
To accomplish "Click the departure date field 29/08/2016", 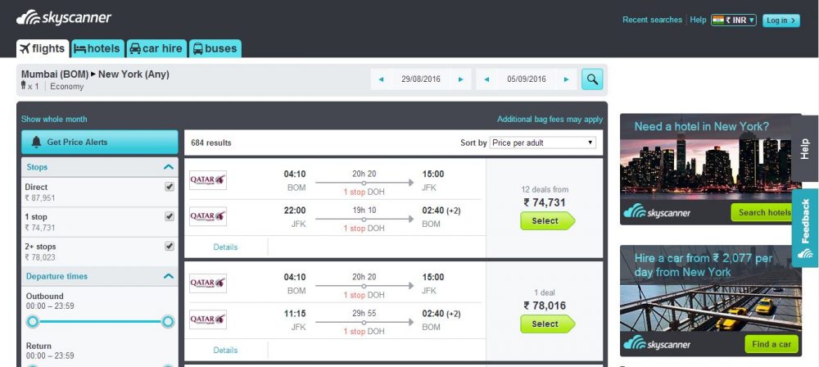I will [421, 79].
